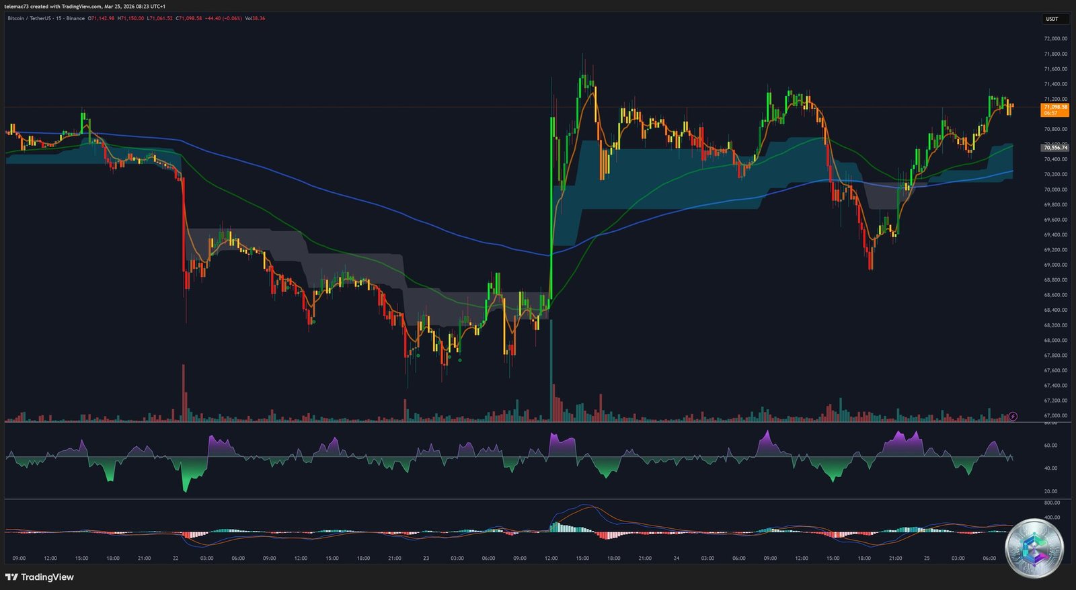Click the telemac73 created with TradingView.com caption
Image resolution: width=1076 pixels, height=590 pixels.
(85, 6)
